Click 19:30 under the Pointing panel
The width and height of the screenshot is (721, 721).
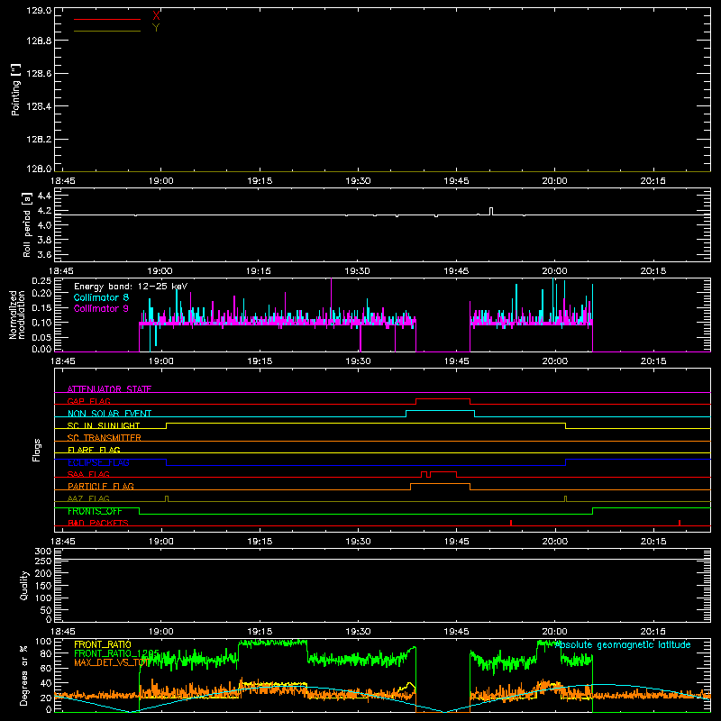pos(358,181)
